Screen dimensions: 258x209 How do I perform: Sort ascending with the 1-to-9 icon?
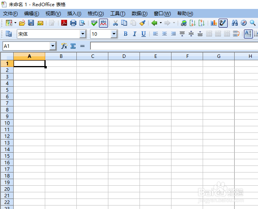click(193, 23)
